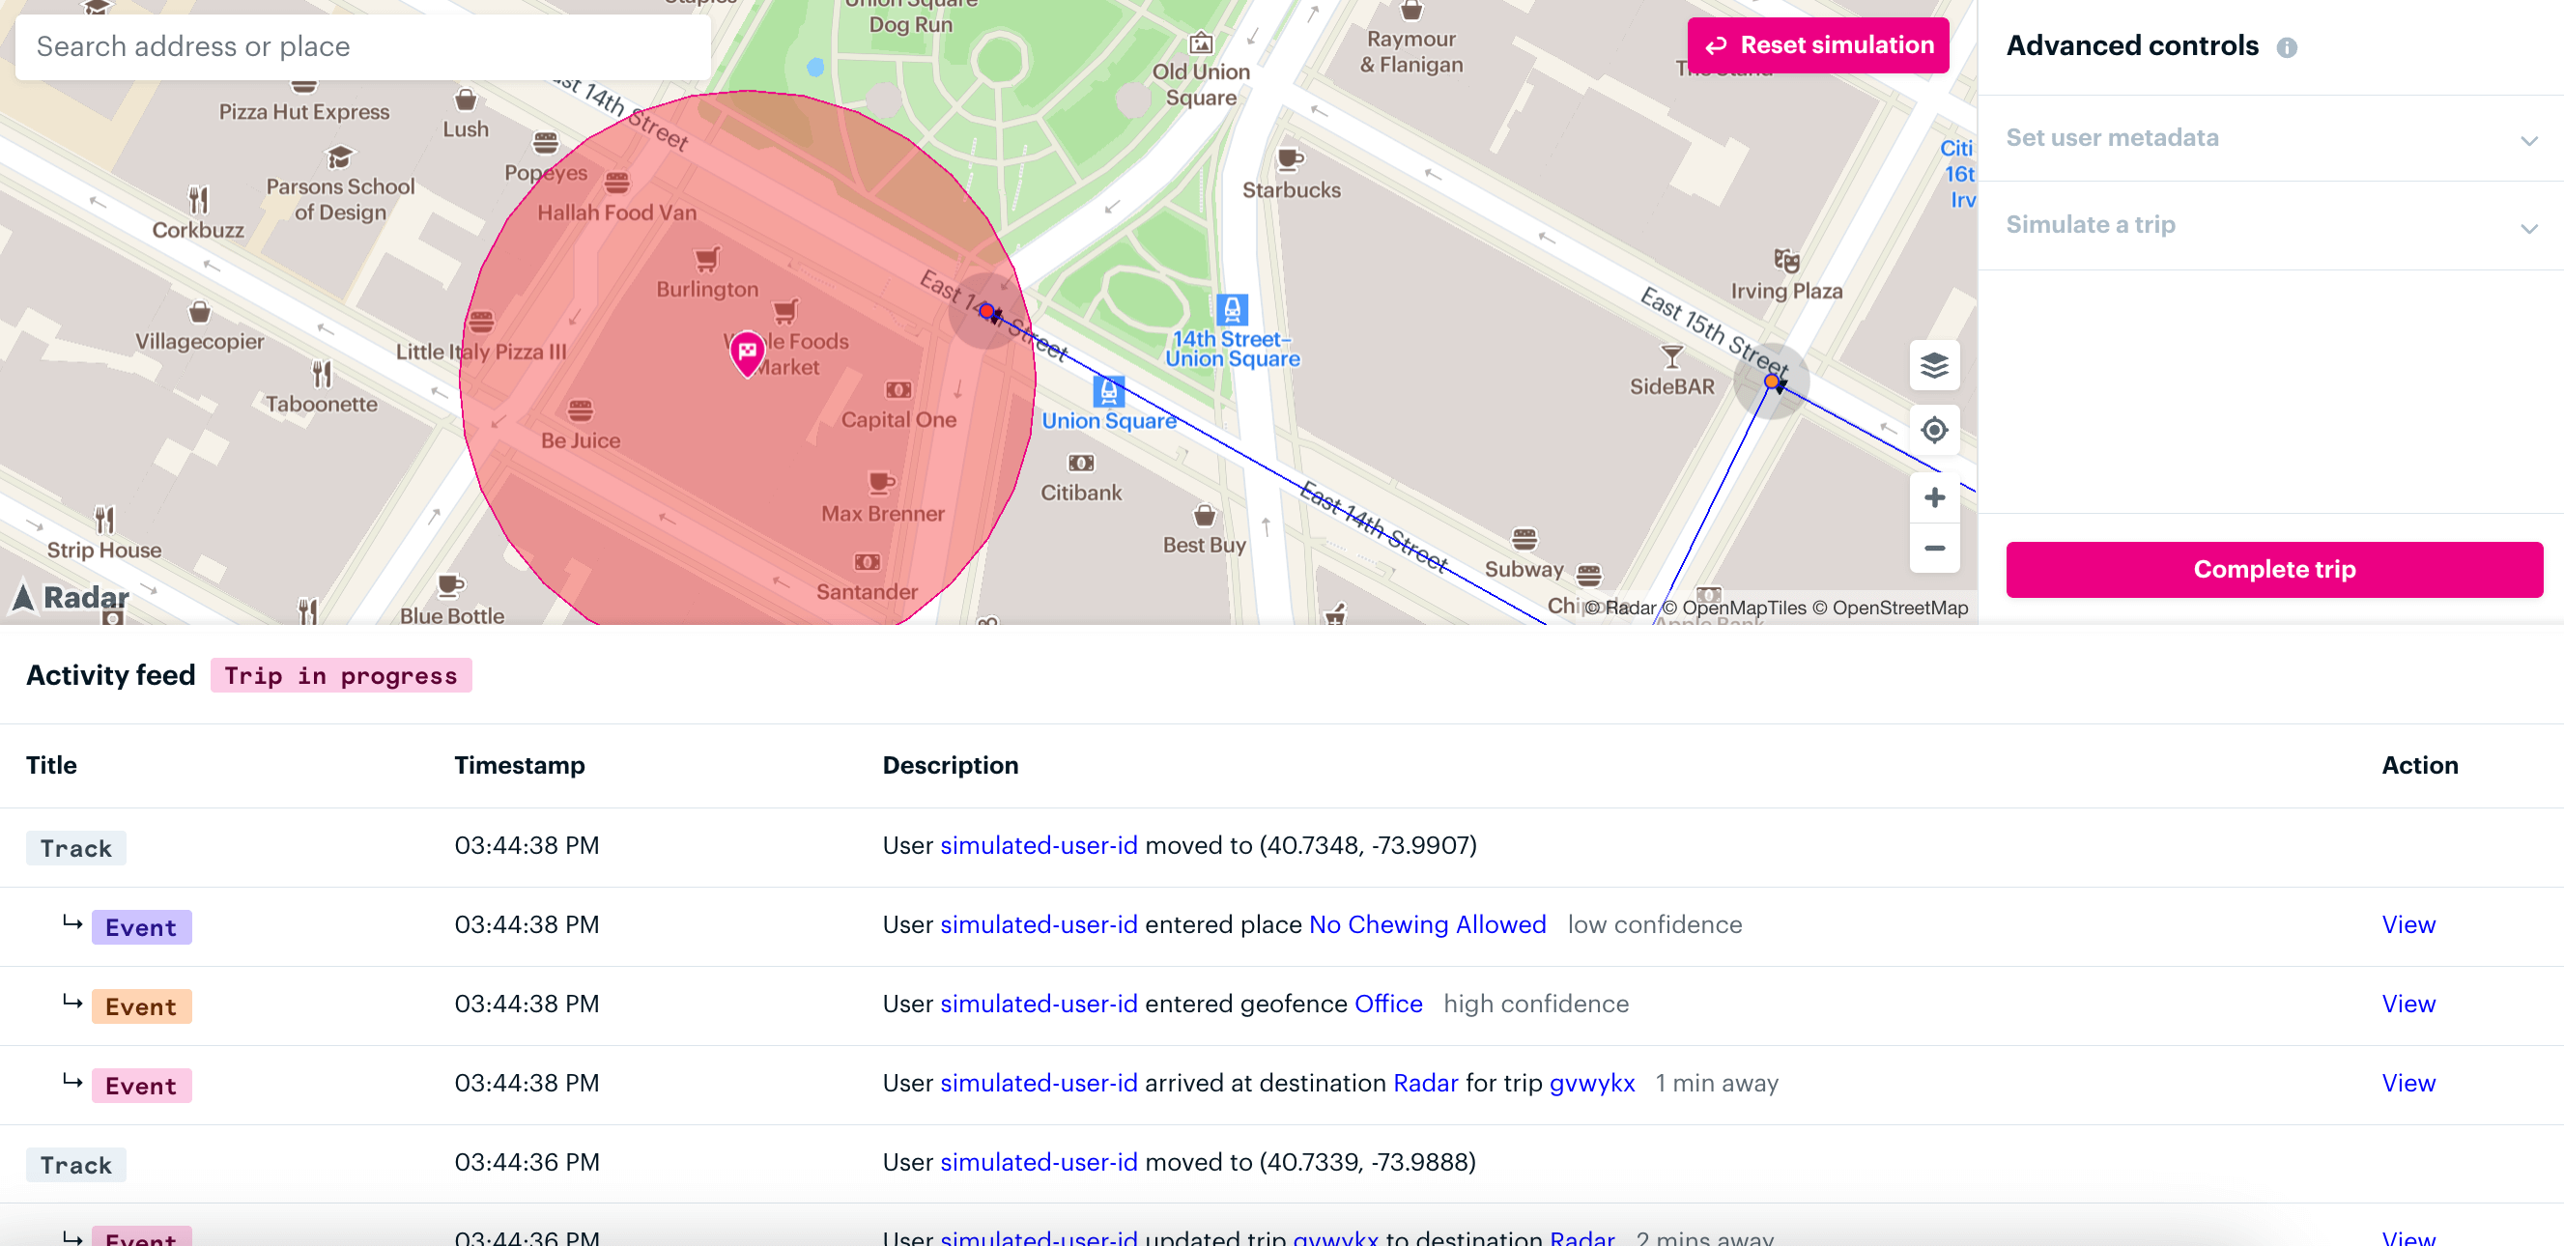
Task: View the arrived at destination event
Action: (x=2407, y=1083)
